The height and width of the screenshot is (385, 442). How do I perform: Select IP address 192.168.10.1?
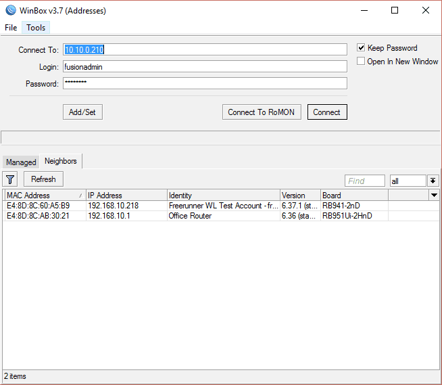109,216
